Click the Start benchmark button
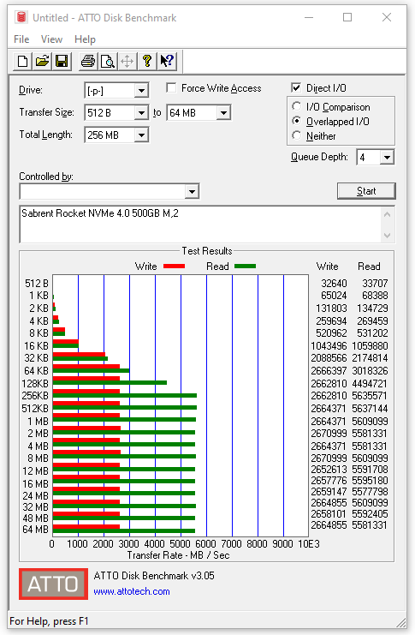 (x=366, y=191)
